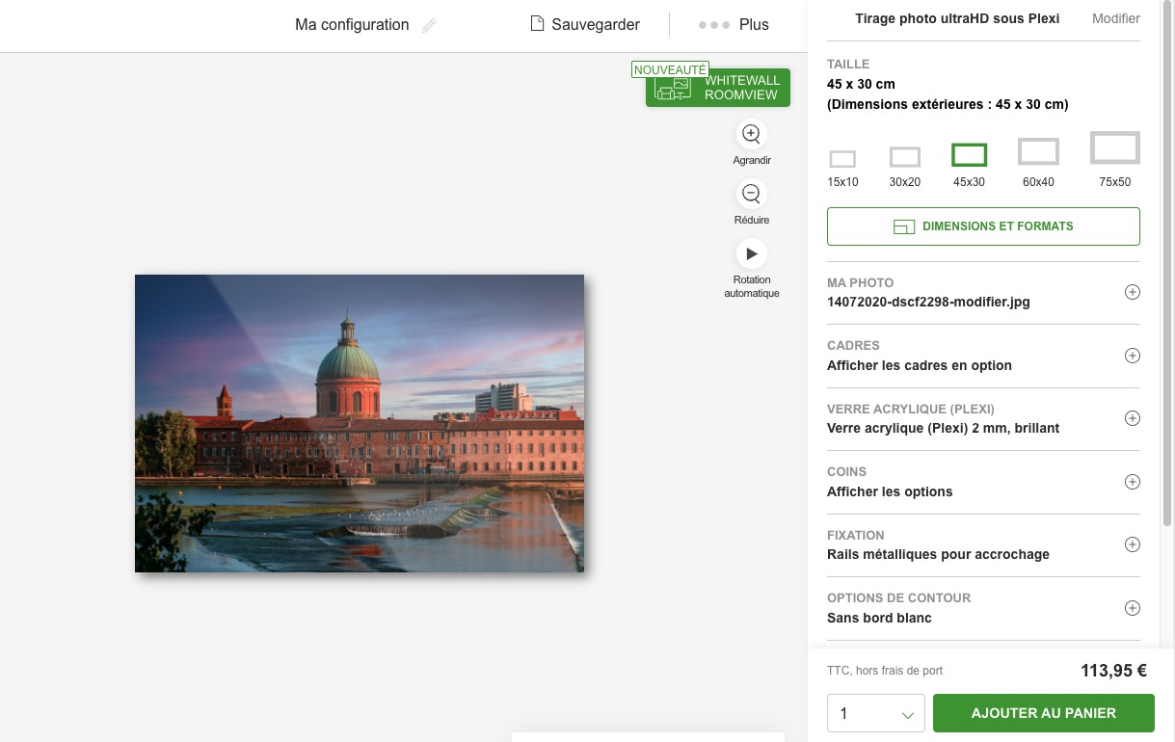Click the 14072020-dscf2298-modifier.jpg filename
The height and width of the screenshot is (742, 1175).
tap(928, 302)
